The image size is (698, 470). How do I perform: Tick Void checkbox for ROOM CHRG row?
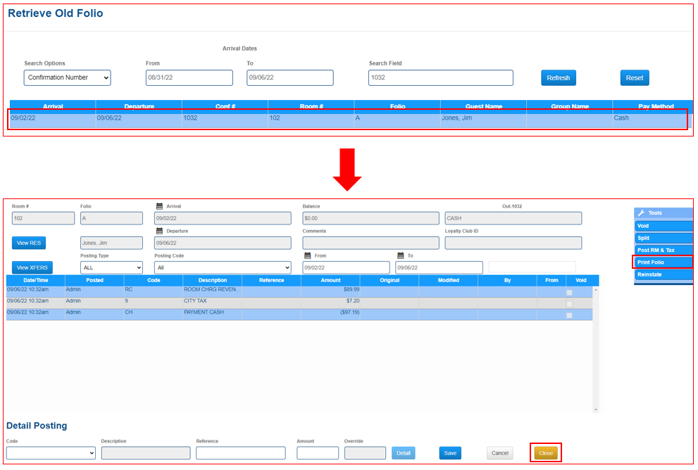pos(569,292)
